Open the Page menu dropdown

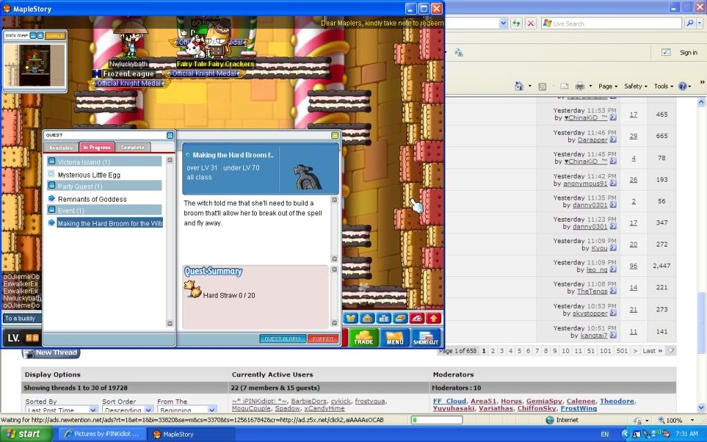click(608, 86)
